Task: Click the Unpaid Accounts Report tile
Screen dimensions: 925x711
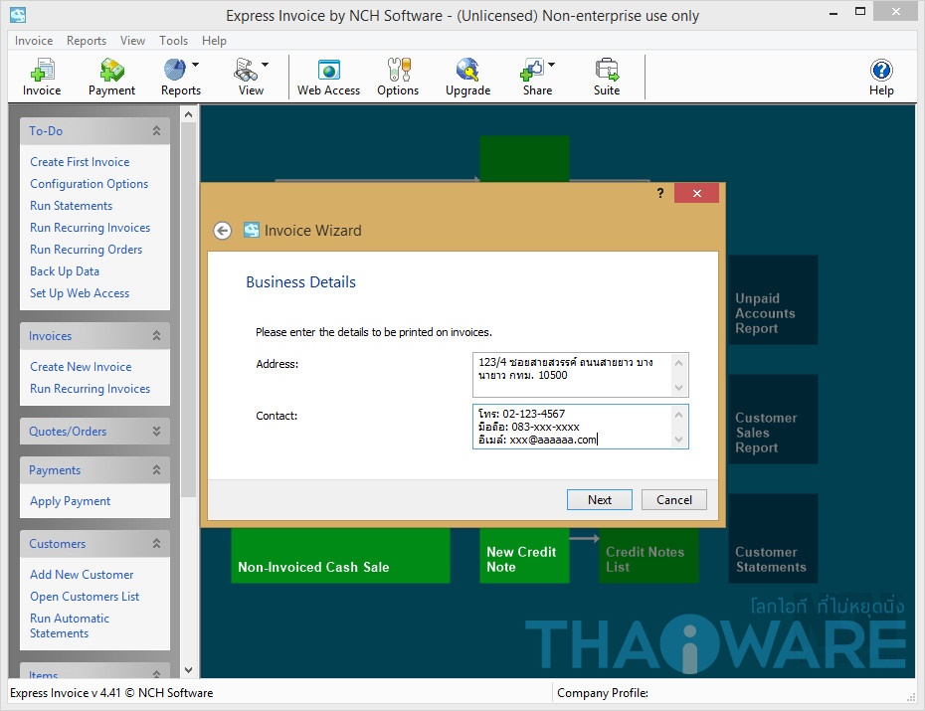Action: coord(773,300)
